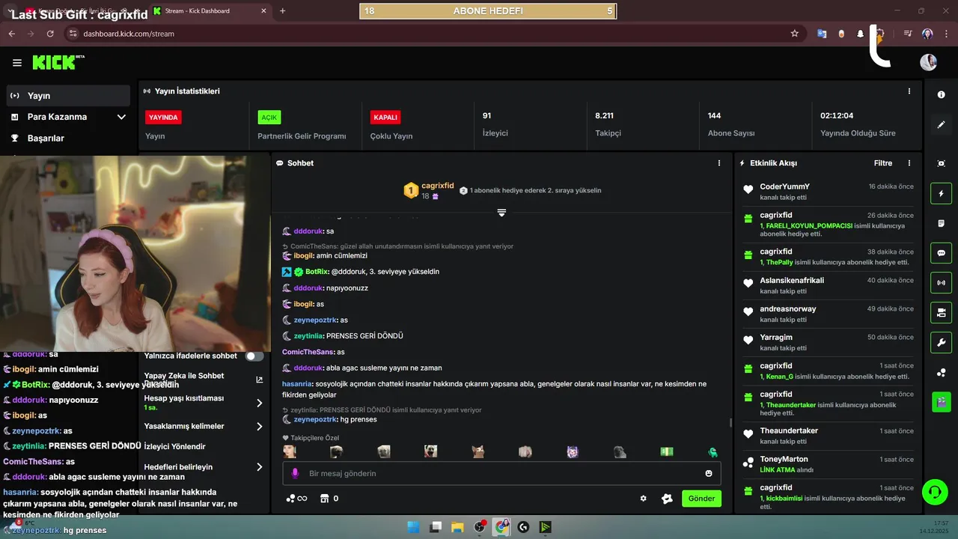Click cagrixfid name in top gifter banner

pyautogui.click(x=438, y=186)
